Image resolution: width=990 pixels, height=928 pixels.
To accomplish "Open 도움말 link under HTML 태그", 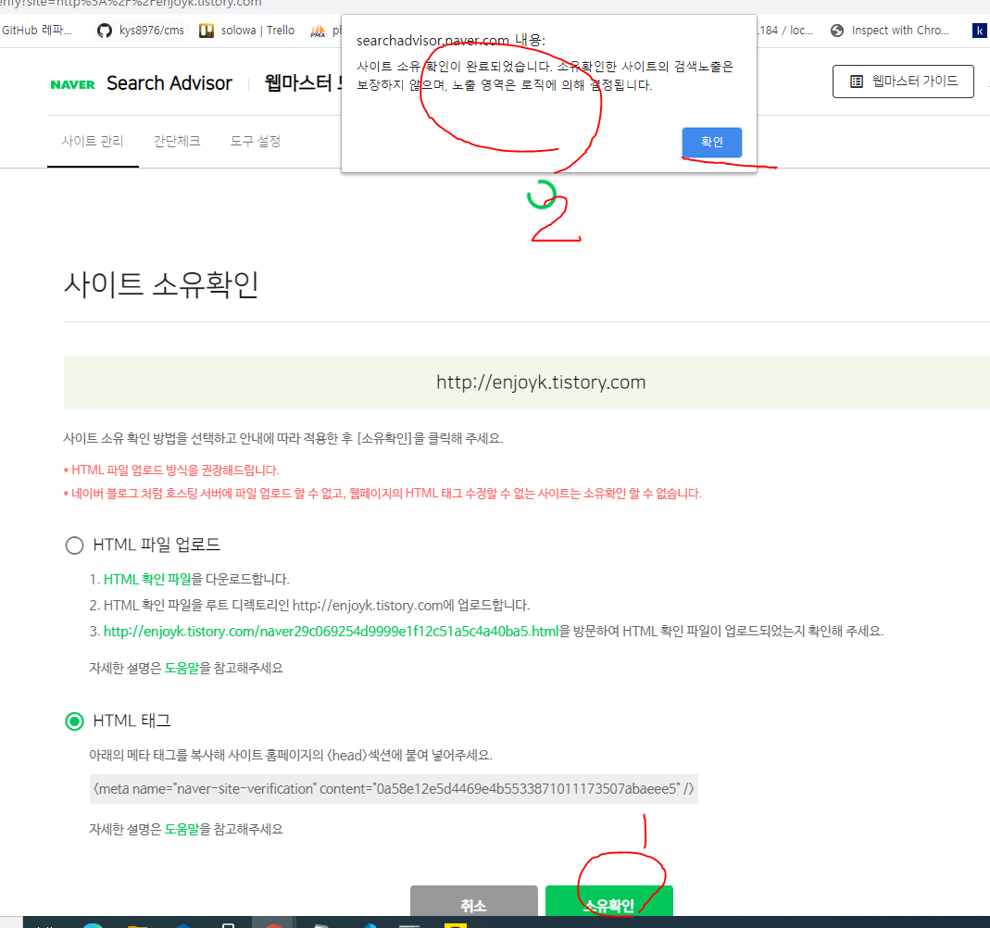I will tap(182, 829).
